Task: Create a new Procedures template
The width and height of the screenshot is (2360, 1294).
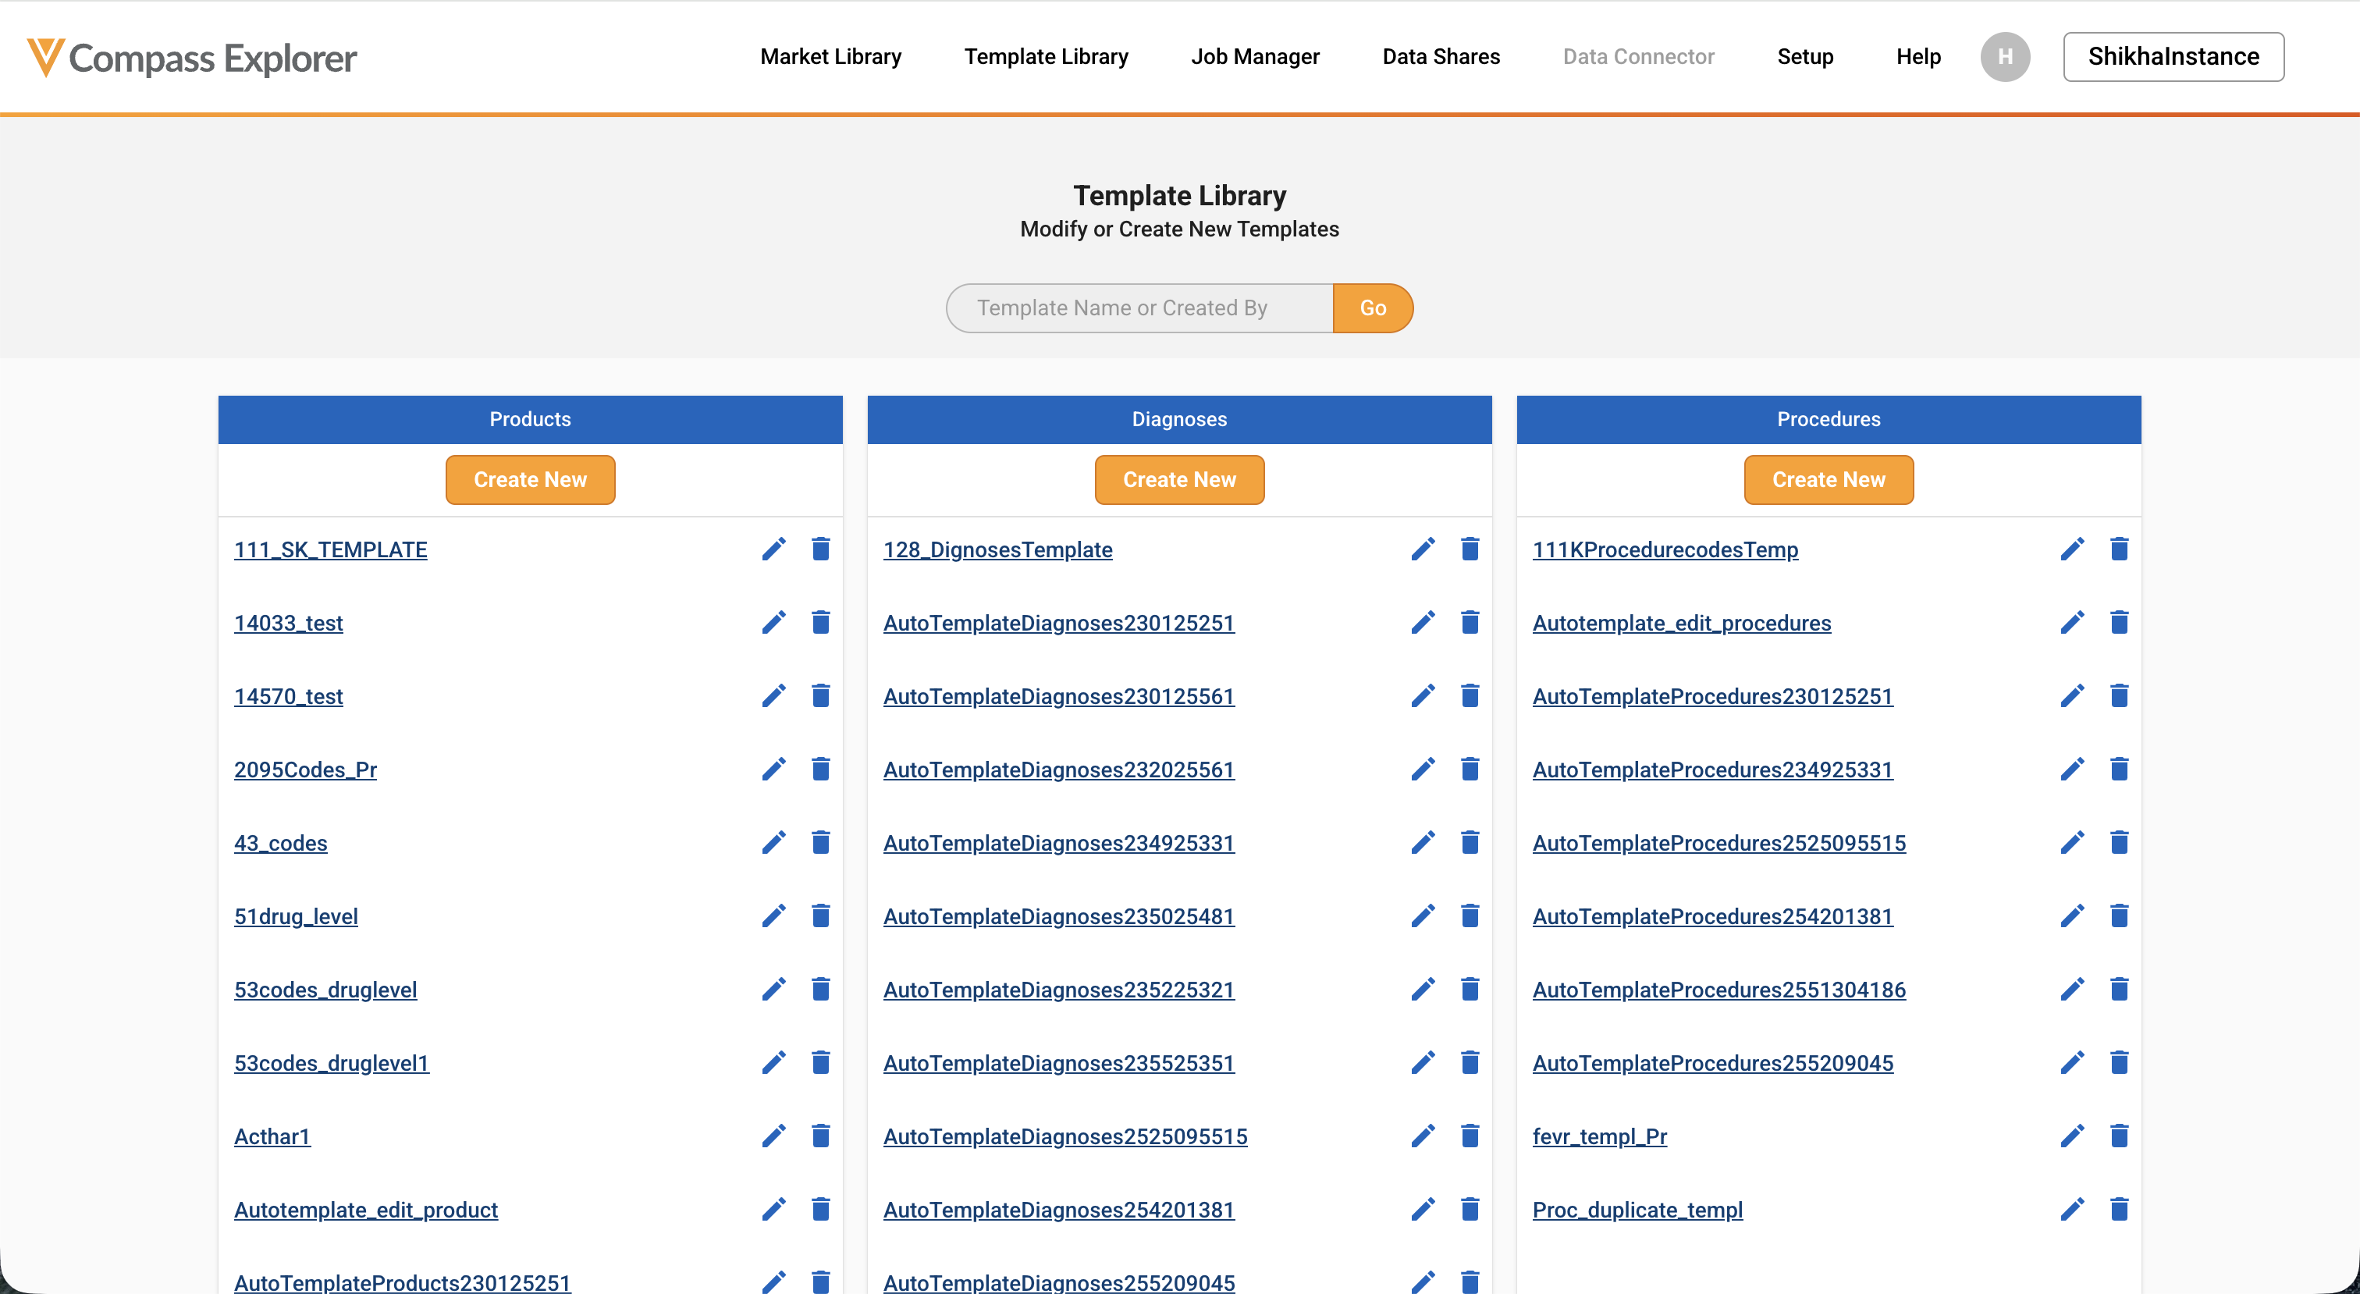Action: [1829, 479]
